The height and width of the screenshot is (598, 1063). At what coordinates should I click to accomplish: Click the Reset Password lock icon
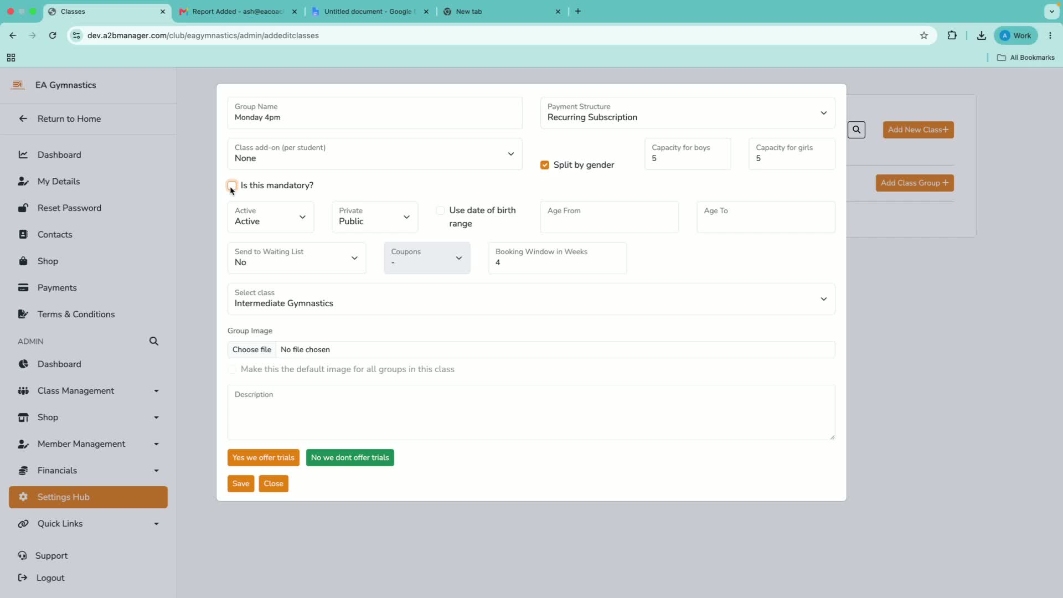pos(23,208)
